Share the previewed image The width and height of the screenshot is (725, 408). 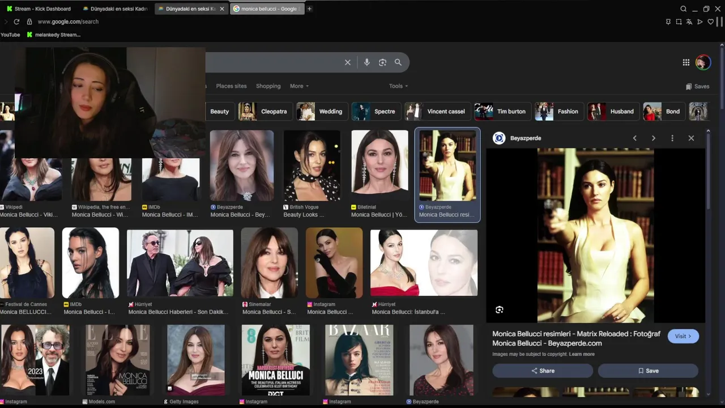543,371
